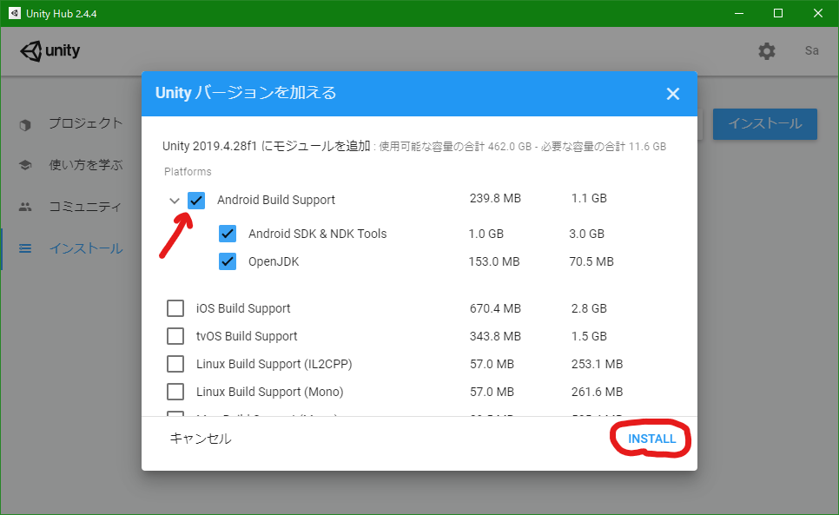Open コミュニティ sidebar tab
The height and width of the screenshot is (515, 839).
pos(86,207)
